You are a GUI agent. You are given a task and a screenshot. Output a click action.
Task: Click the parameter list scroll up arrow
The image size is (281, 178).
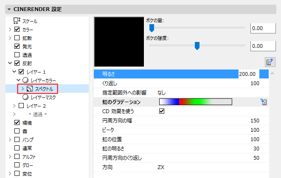[x=272, y=73]
